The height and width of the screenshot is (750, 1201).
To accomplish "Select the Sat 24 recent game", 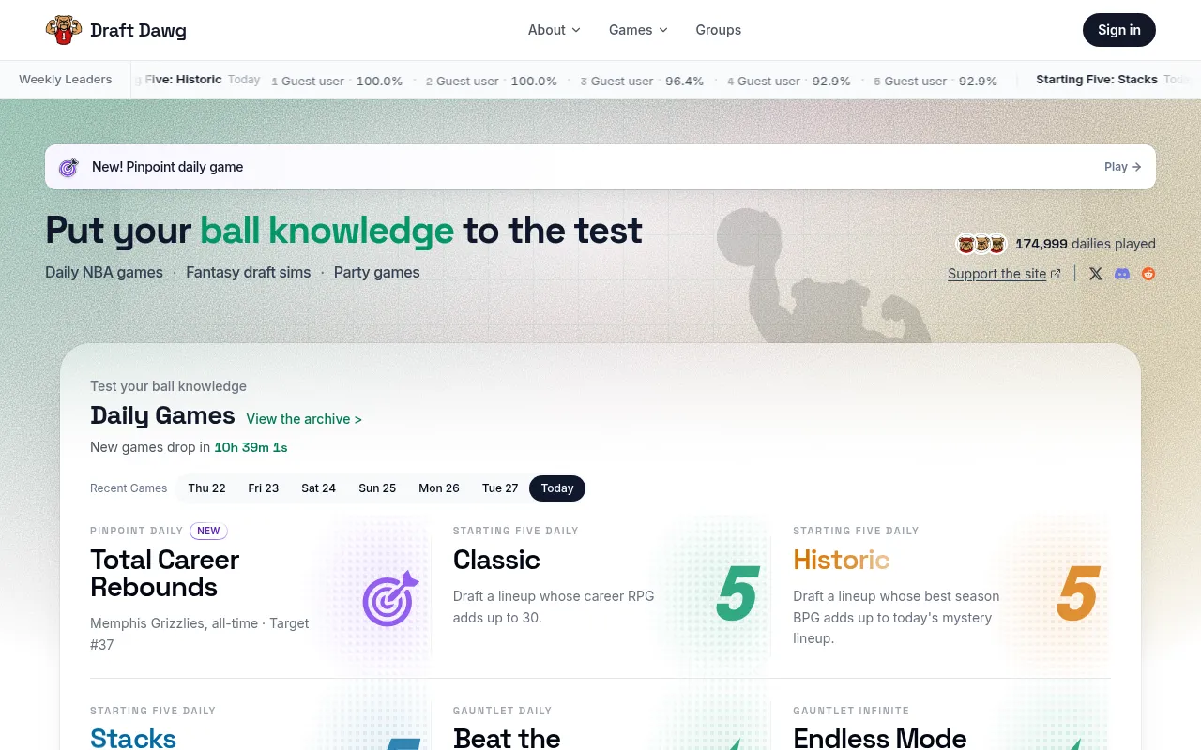I will click(318, 488).
